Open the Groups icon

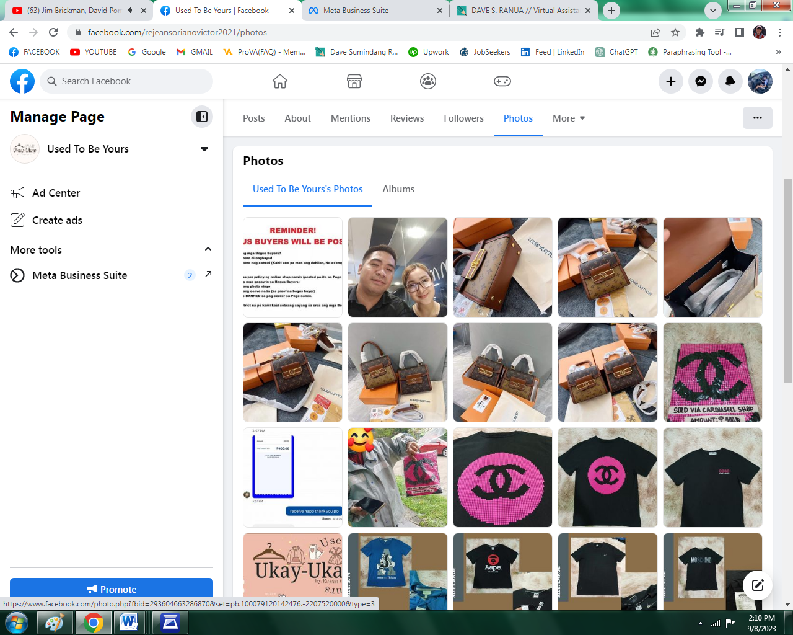tap(428, 81)
